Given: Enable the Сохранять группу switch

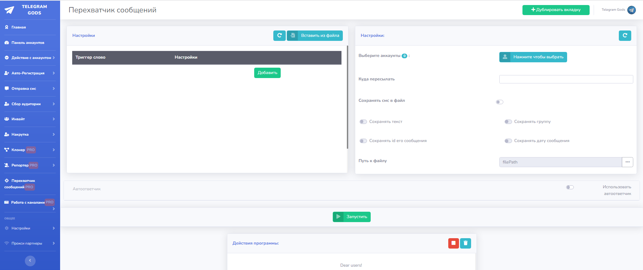Looking at the screenshot, I should point(508,122).
